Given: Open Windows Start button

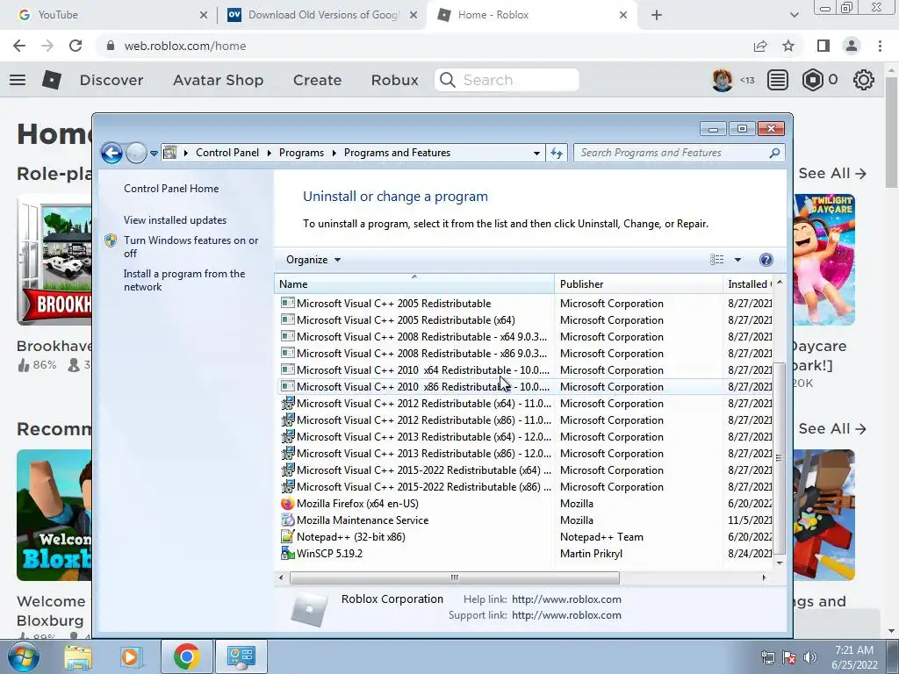Looking at the screenshot, I should pos(24,656).
